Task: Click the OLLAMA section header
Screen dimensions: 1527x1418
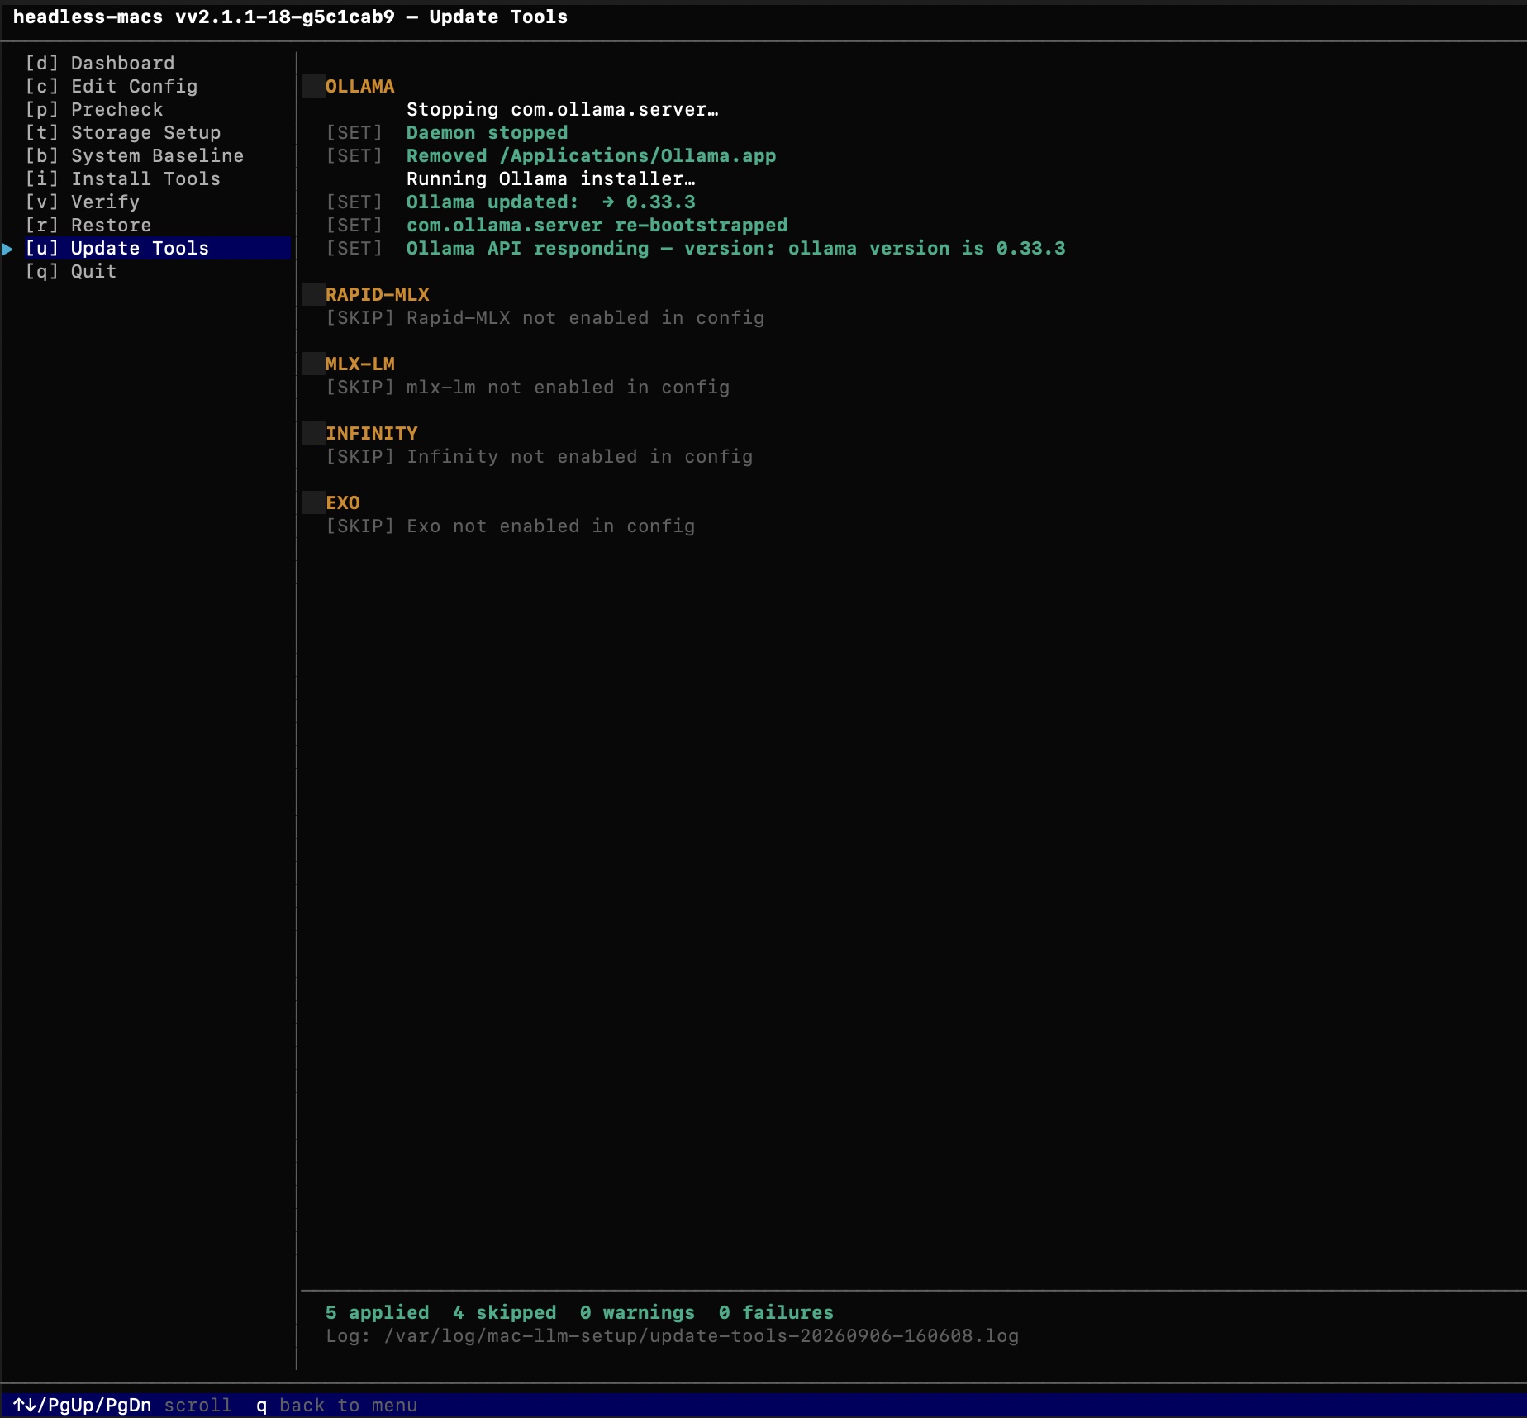Action: click(359, 86)
